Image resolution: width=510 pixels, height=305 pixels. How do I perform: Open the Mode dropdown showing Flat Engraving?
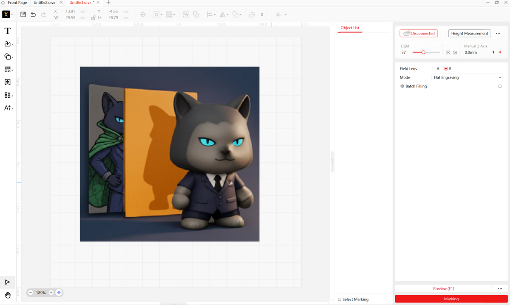point(467,78)
